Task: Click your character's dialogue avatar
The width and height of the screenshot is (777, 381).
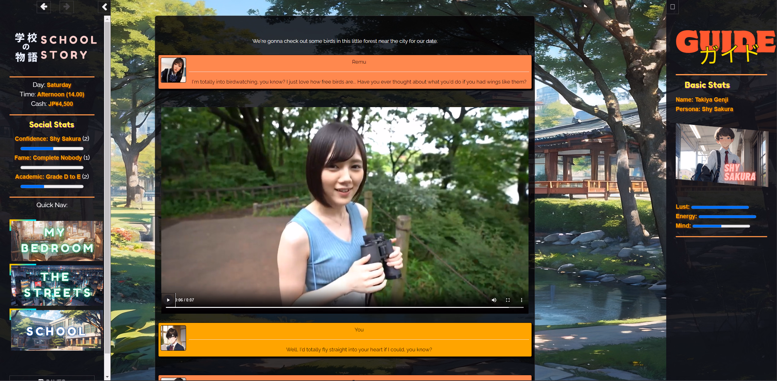Action: click(173, 338)
